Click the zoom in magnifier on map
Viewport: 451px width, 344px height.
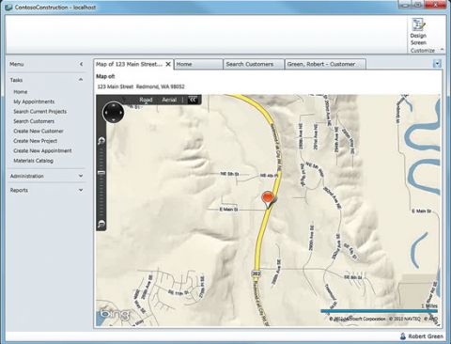point(101,141)
